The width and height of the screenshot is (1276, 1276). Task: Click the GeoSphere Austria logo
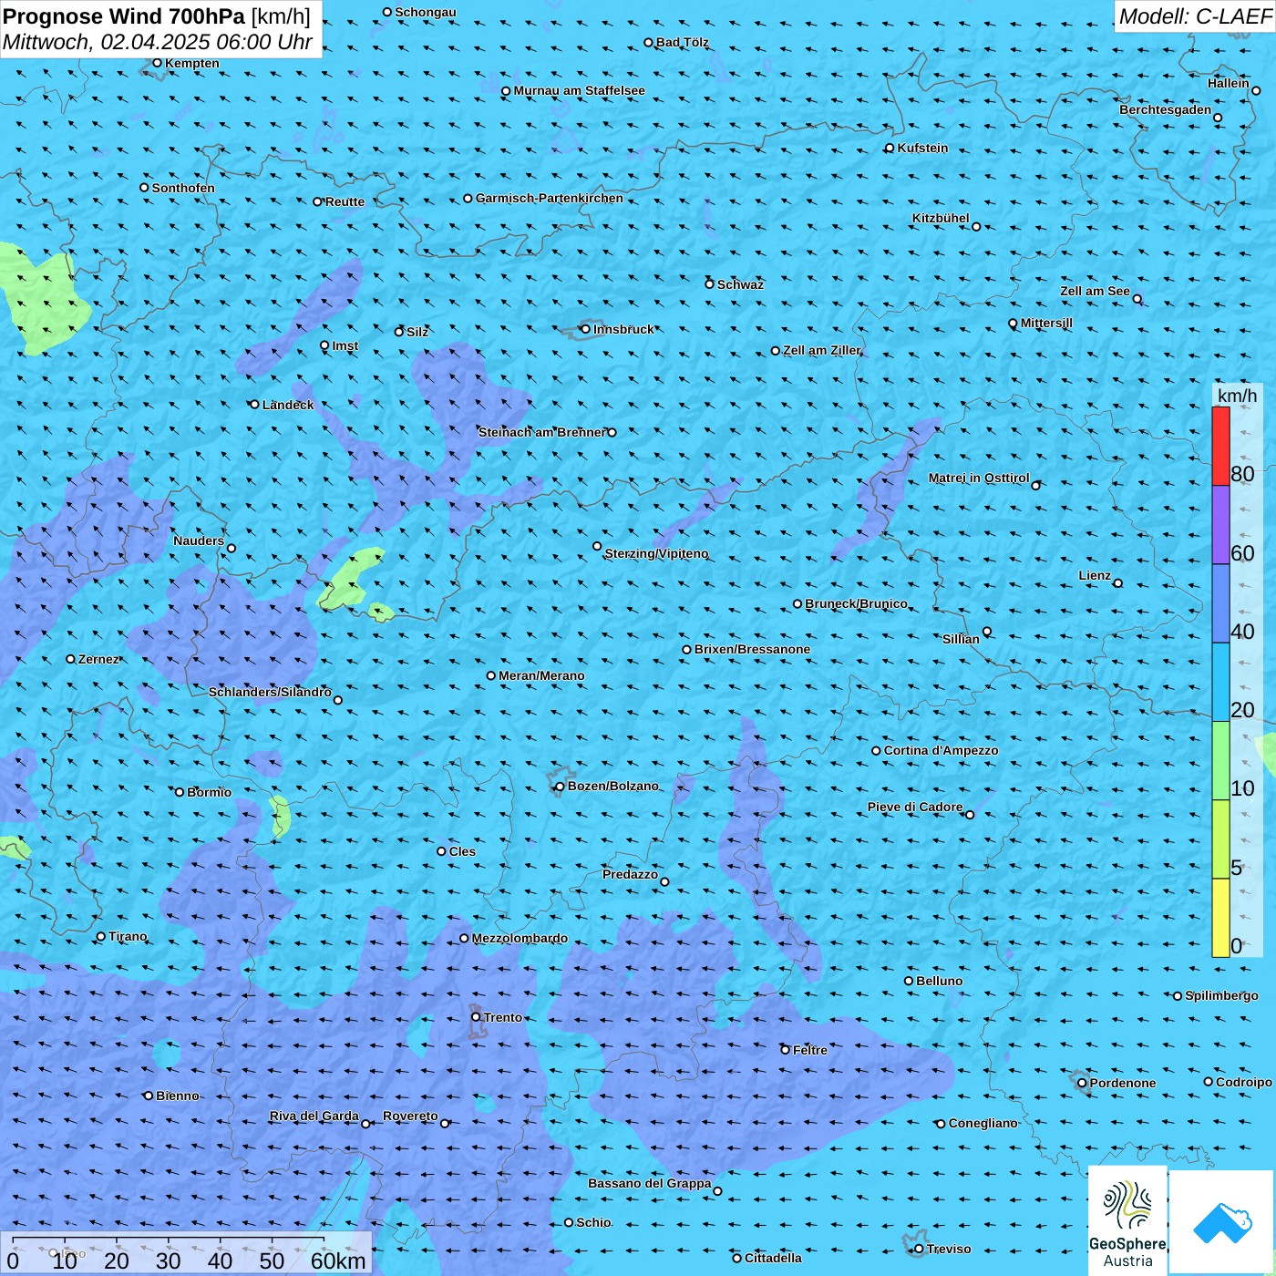click(1127, 1219)
